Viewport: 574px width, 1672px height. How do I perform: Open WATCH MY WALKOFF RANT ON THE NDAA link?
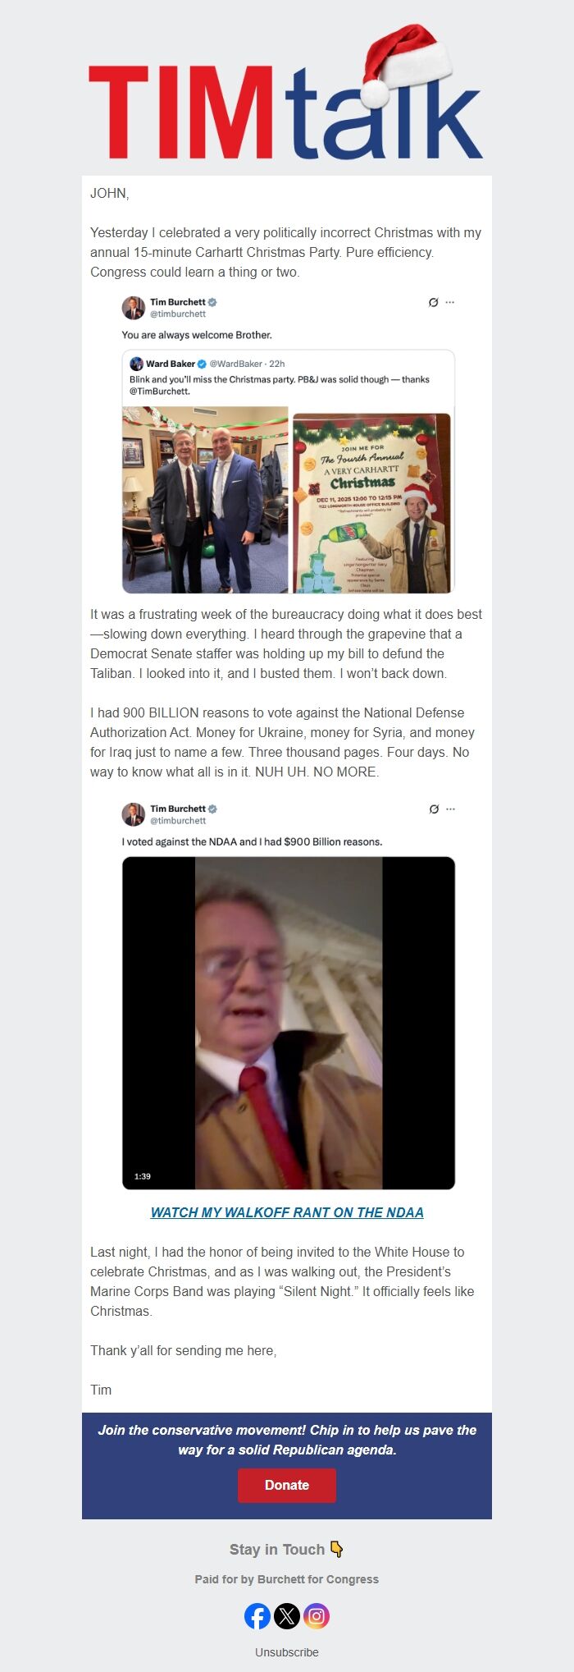point(287,1212)
